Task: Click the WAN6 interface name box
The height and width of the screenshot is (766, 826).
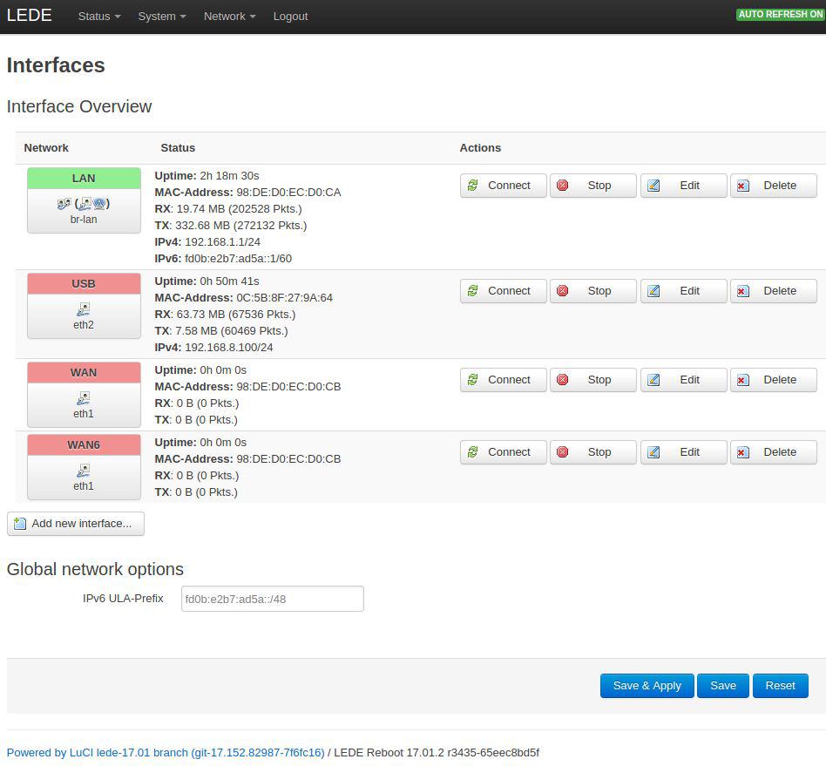Action: tap(84, 444)
